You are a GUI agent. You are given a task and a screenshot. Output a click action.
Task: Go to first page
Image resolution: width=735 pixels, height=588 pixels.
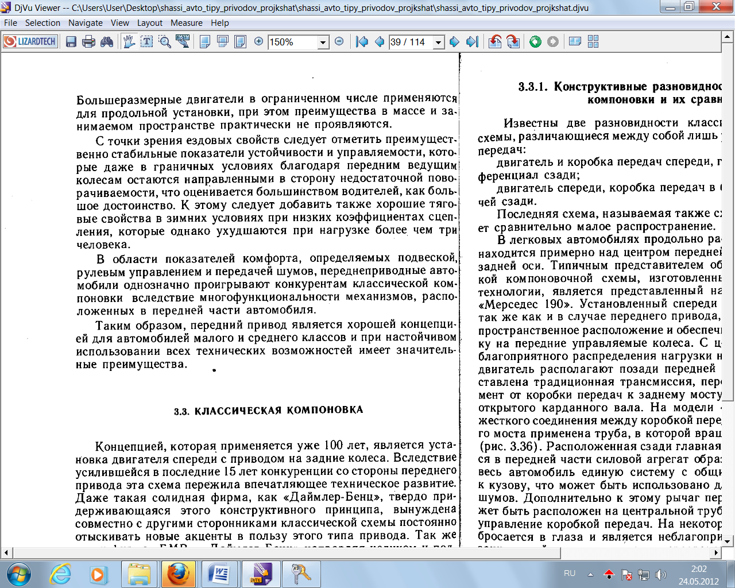[362, 42]
